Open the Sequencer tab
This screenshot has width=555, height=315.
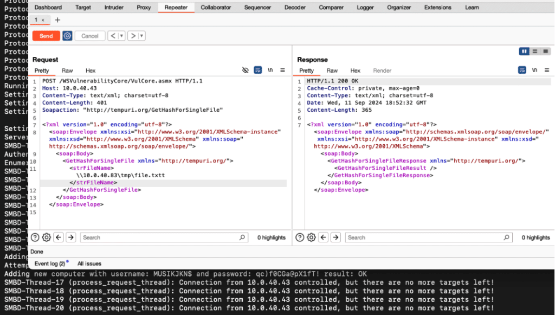(x=257, y=8)
